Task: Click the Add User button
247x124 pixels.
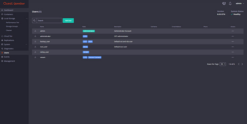Action: pyautogui.click(x=68, y=21)
